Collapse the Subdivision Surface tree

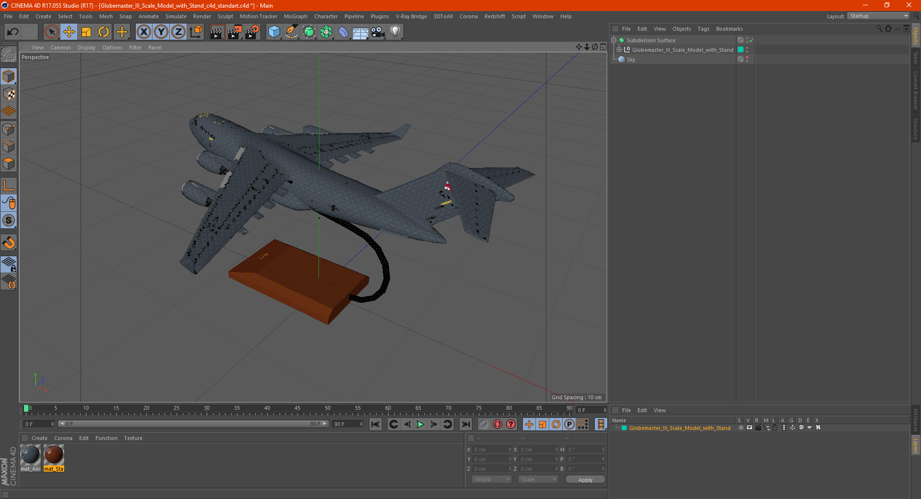(614, 40)
